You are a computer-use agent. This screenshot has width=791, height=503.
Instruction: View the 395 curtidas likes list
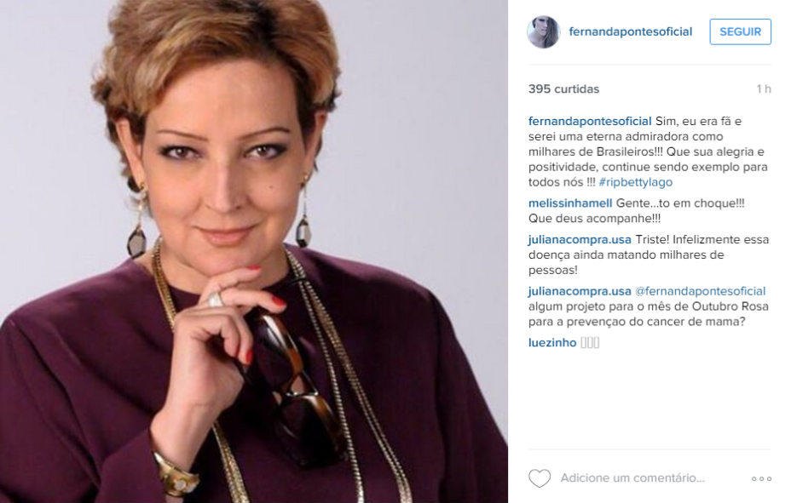pyautogui.click(x=563, y=89)
